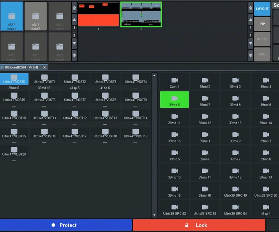279x232 pixels.
Task: Select destination Ultrix41 VDST3
Action: point(105,79)
